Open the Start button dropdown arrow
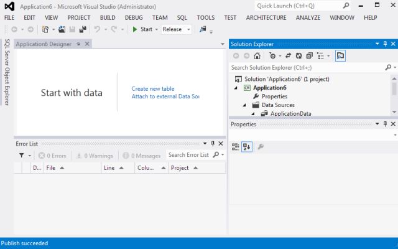 (156, 29)
